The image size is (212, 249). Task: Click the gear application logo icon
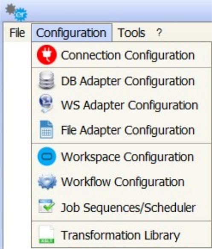pos(16,12)
